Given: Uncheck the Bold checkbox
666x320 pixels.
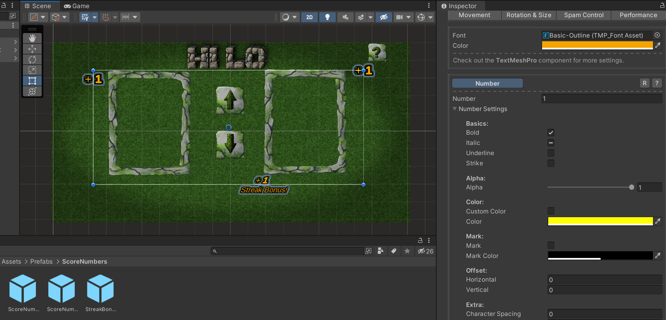Looking at the screenshot, I should pyautogui.click(x=551, y=133).
